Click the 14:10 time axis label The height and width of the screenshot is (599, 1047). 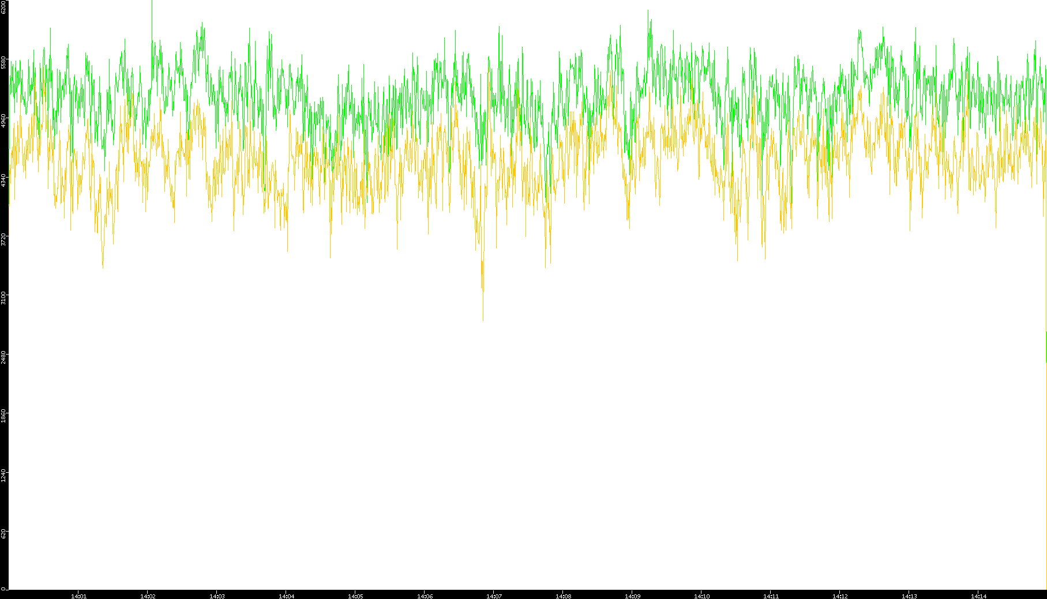coord(701,596)
